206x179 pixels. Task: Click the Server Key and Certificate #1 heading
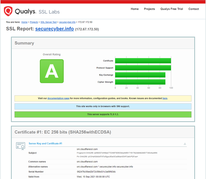pyautogui.click(x=45, y=144)
